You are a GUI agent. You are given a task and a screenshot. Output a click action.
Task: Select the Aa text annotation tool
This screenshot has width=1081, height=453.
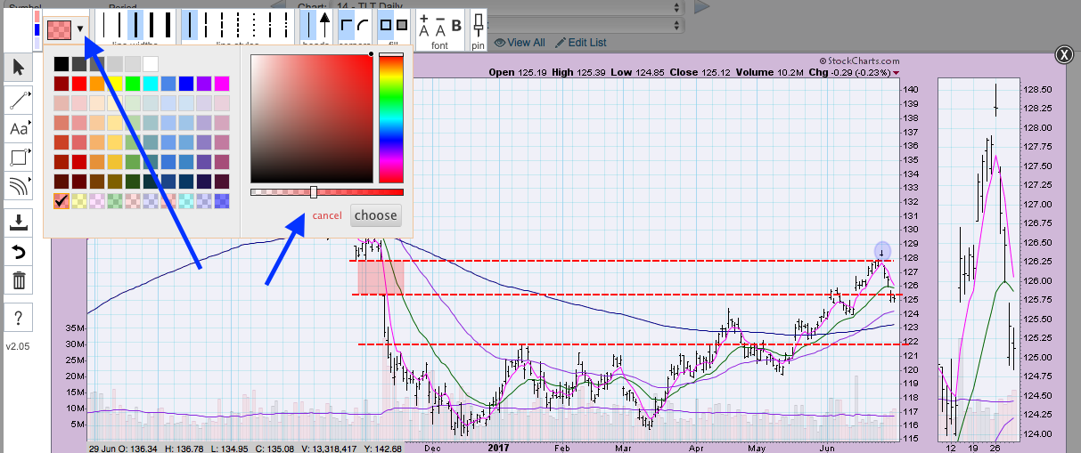18,128
